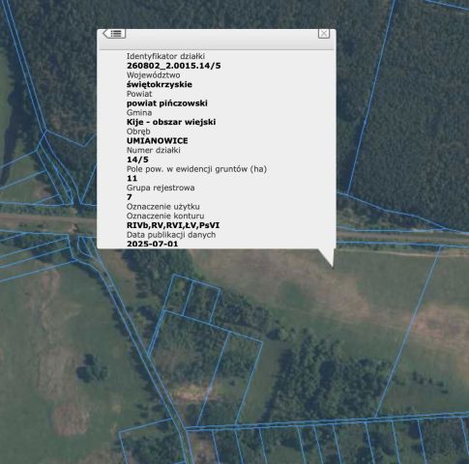Click the publication date 2025-07-01

coord(152,244)
